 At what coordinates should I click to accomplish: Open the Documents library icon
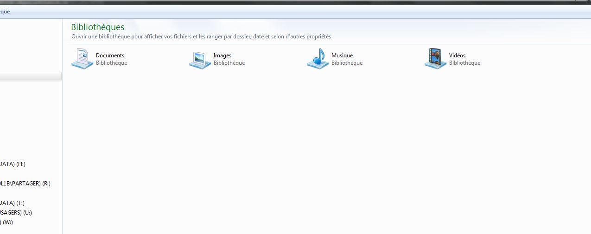point(82,59)
